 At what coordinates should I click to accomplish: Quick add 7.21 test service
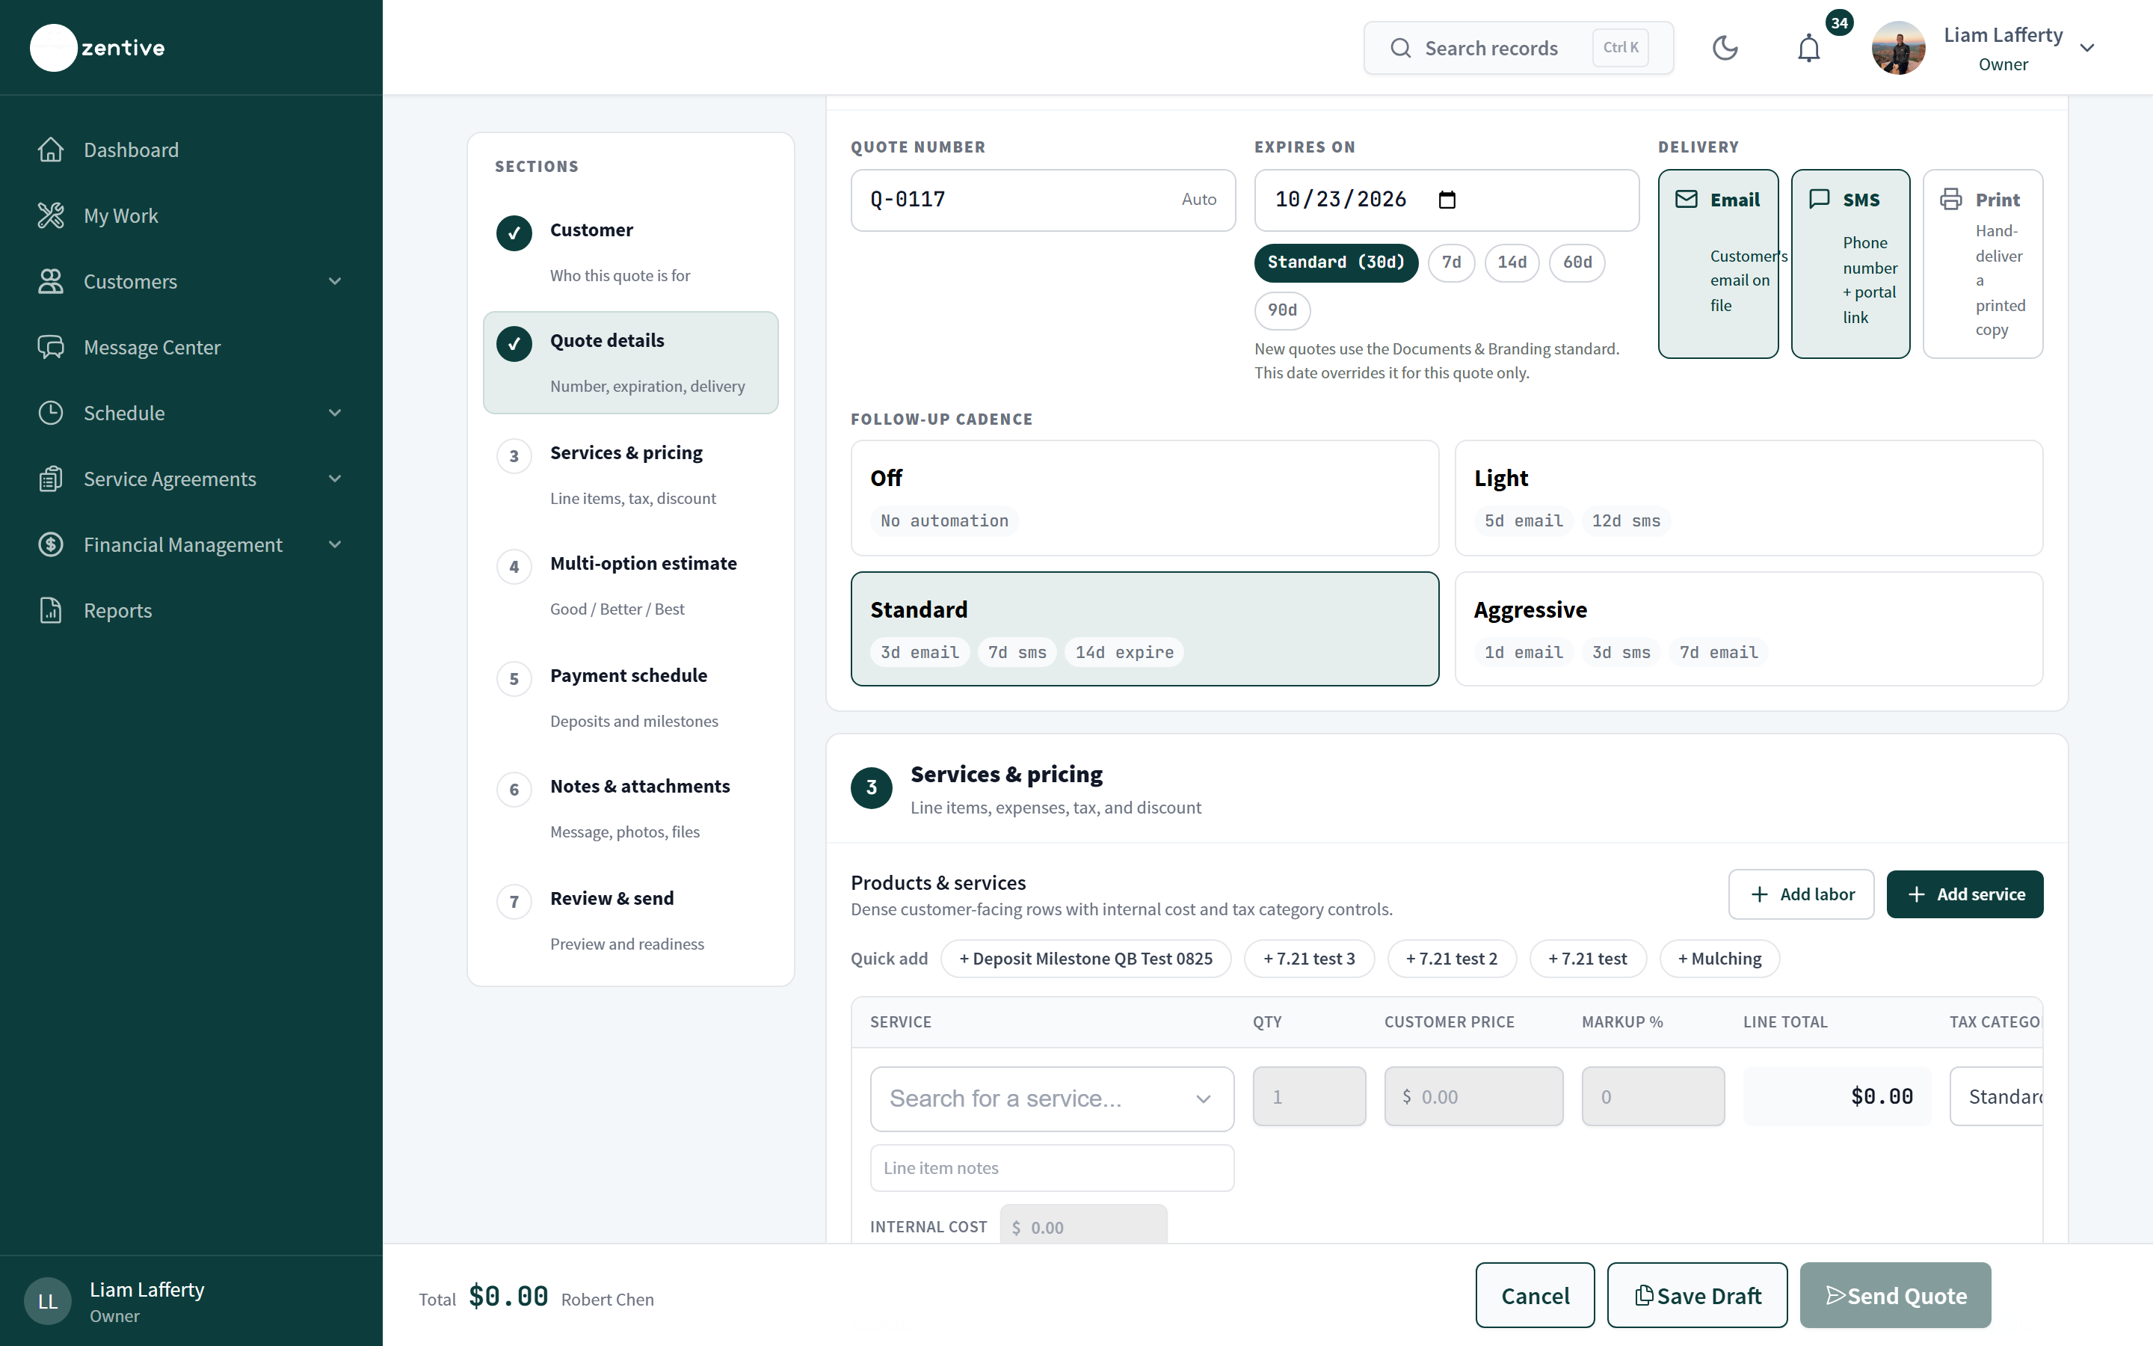click(1587, 959)
